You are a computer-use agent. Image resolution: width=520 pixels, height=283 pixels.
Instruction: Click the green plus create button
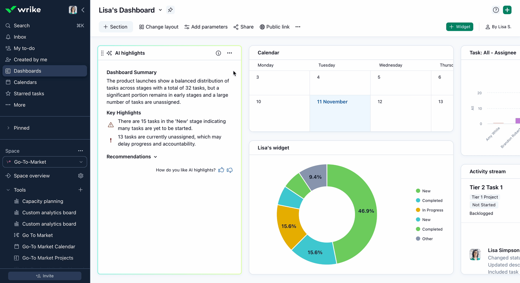click(507, 10)
